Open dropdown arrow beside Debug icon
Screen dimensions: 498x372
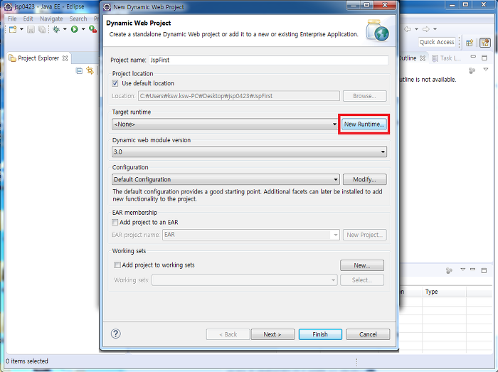(65, 29)
